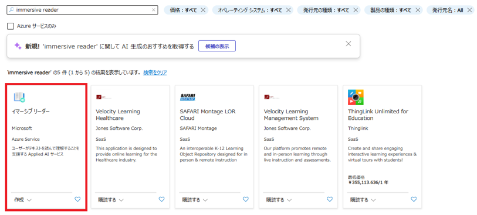Click the AI sparkle icon in banner
This screenshot has height=215, width=477.
pos(18,46)
